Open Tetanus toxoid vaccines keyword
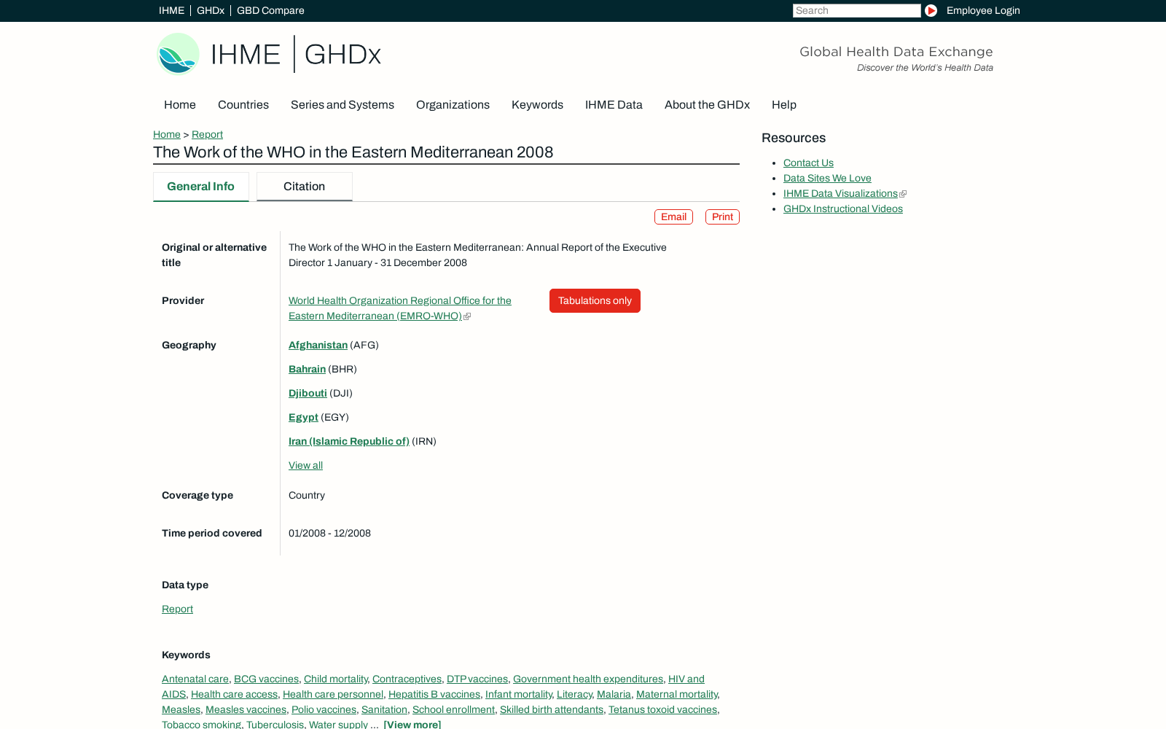 pyautogui.click(x=662, y=709)
